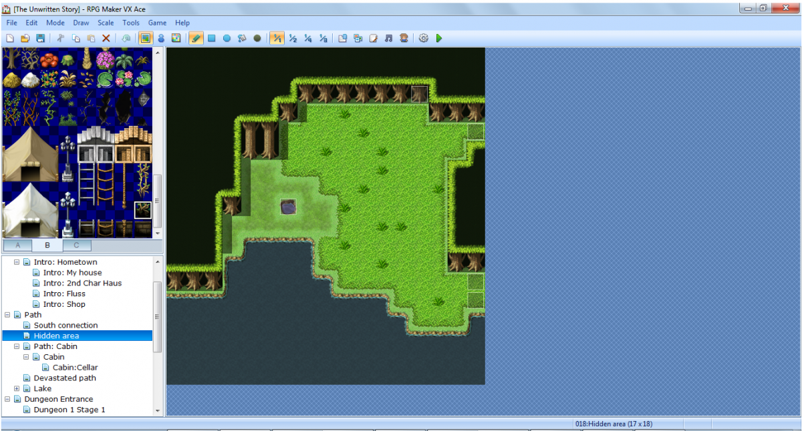Set map scale to 1/8

323,38
